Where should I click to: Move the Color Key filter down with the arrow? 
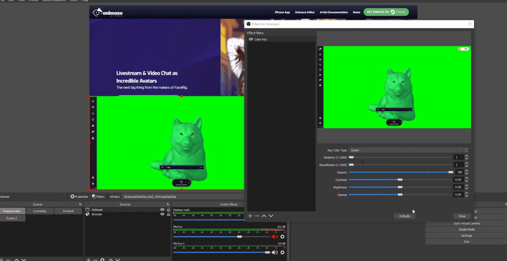pos(271,216)
